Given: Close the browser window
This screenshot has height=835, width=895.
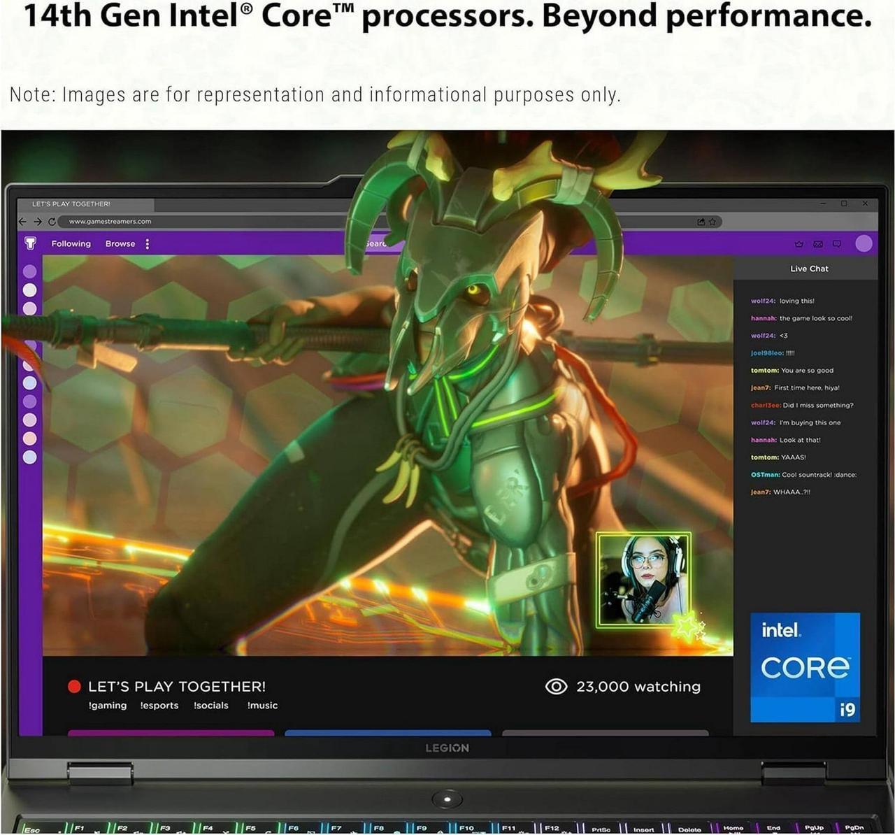Looking at the screenshot, I should [x=865, y=204].
